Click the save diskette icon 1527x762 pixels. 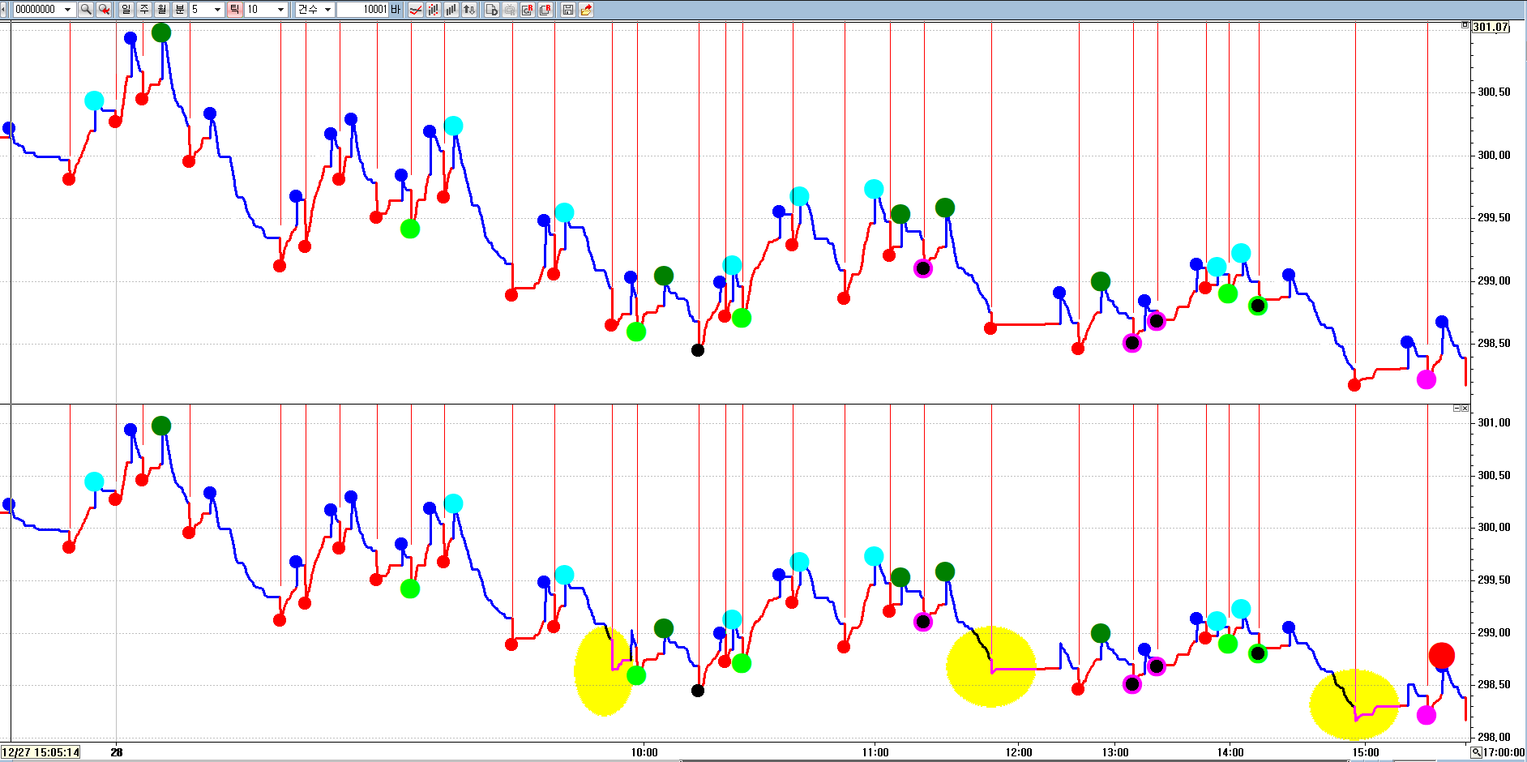coord(567,10)
